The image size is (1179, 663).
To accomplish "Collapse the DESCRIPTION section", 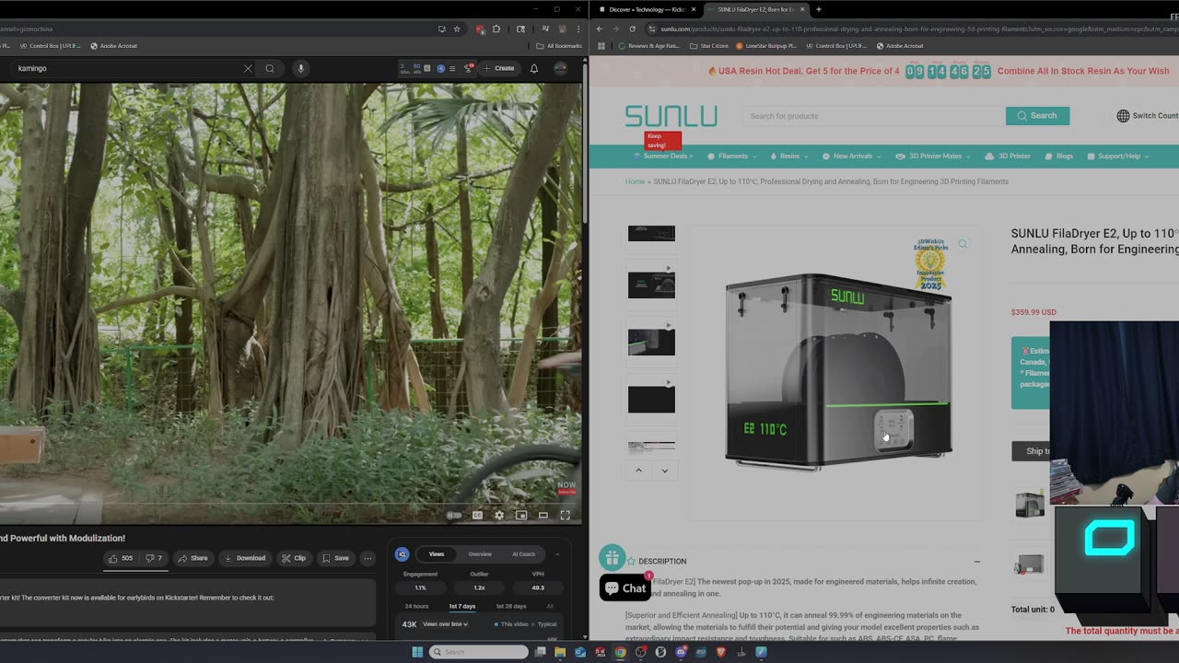I will coord(976,561).
